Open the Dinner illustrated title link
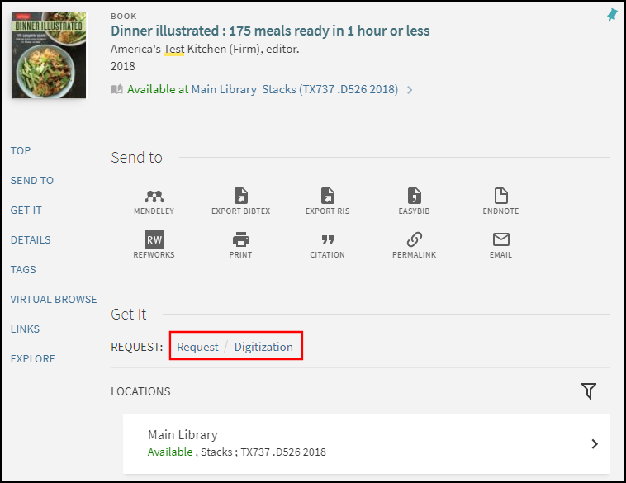 [270, 31]
